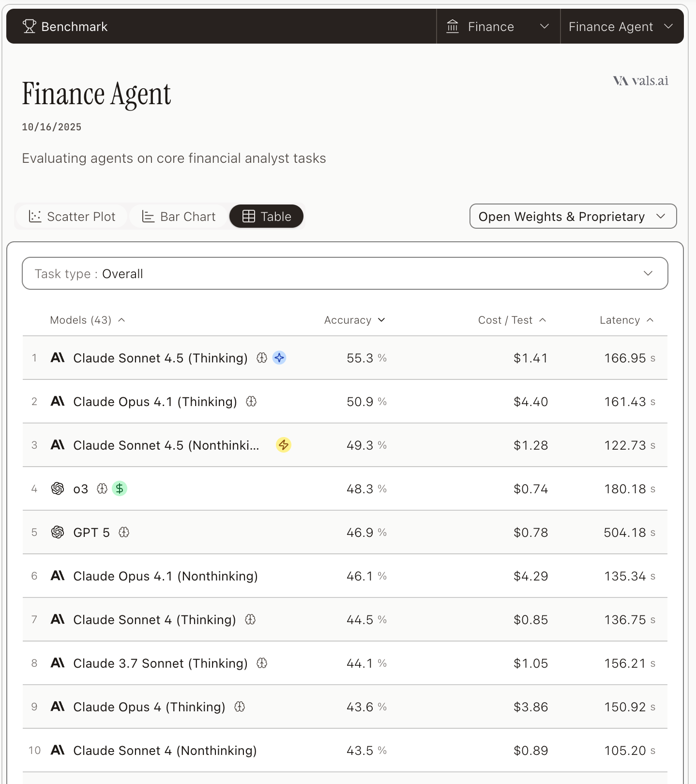Open the Claude Opus 4.1 (Thinking) model
The height and width of the screenshot is (784, 696).
pyautogui.click(x=155, y=402)
